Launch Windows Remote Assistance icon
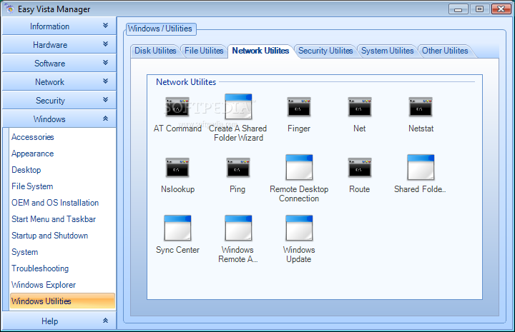 coord(238,228)
